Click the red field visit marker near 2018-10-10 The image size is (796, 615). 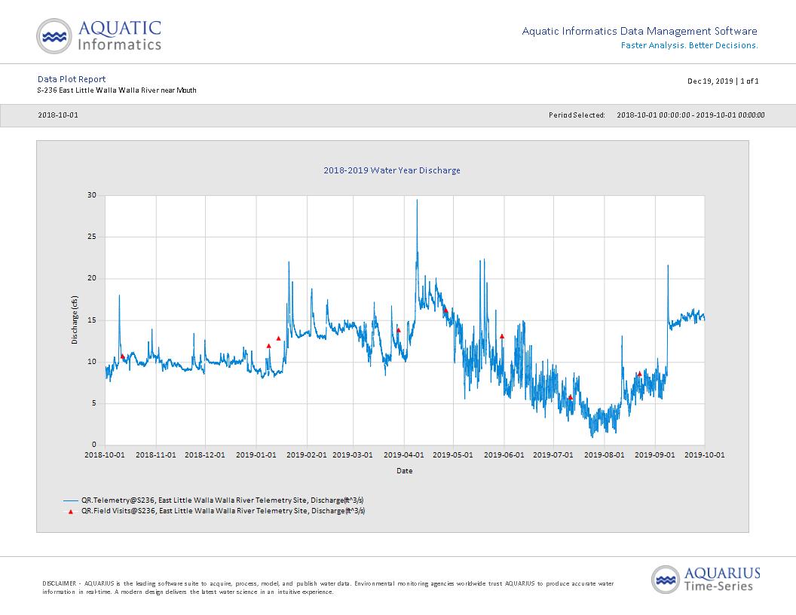pyautogui.click(x=122, y=356)
